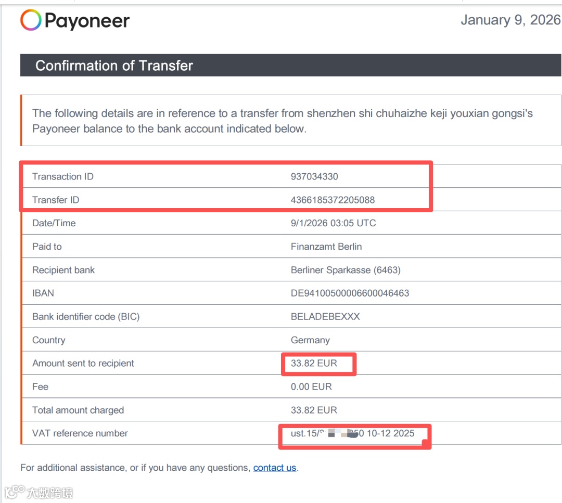Screen dimensions: 562x503
Task: Select IBAN DE94100500006600046463
Action: tap(350, 293)
